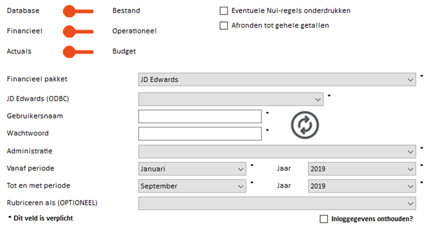Click the circular refresh arrows icon
This screenshot has height=239, width=447.
305,125
